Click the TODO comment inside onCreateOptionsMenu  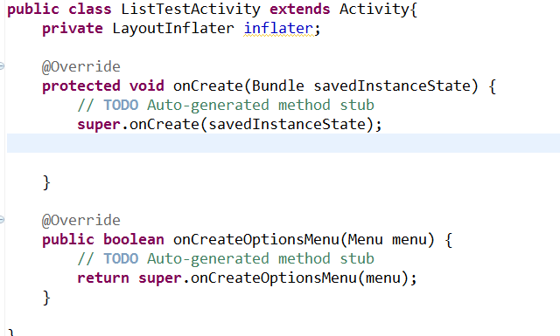[x=226, y=258]
